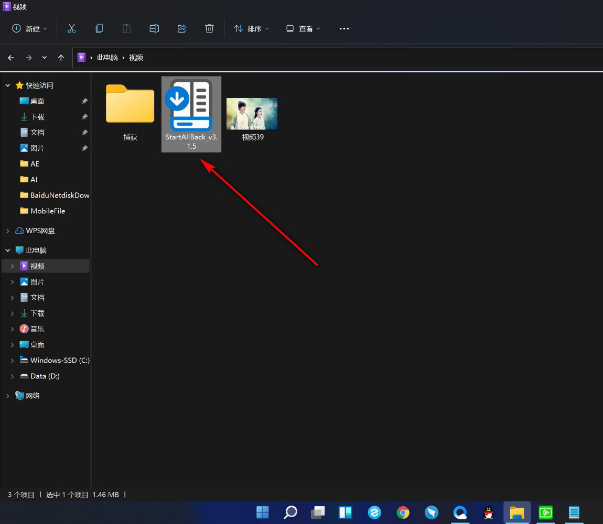The width and height of the screenshot is (603, 524).
Task: Collapse the 快速访问 section
Action: tap(7, 85)
